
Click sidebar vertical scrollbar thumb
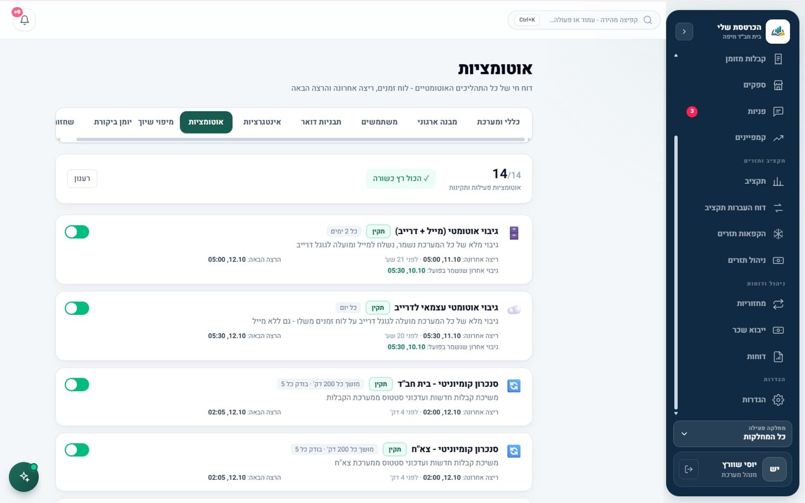(676, 272)
